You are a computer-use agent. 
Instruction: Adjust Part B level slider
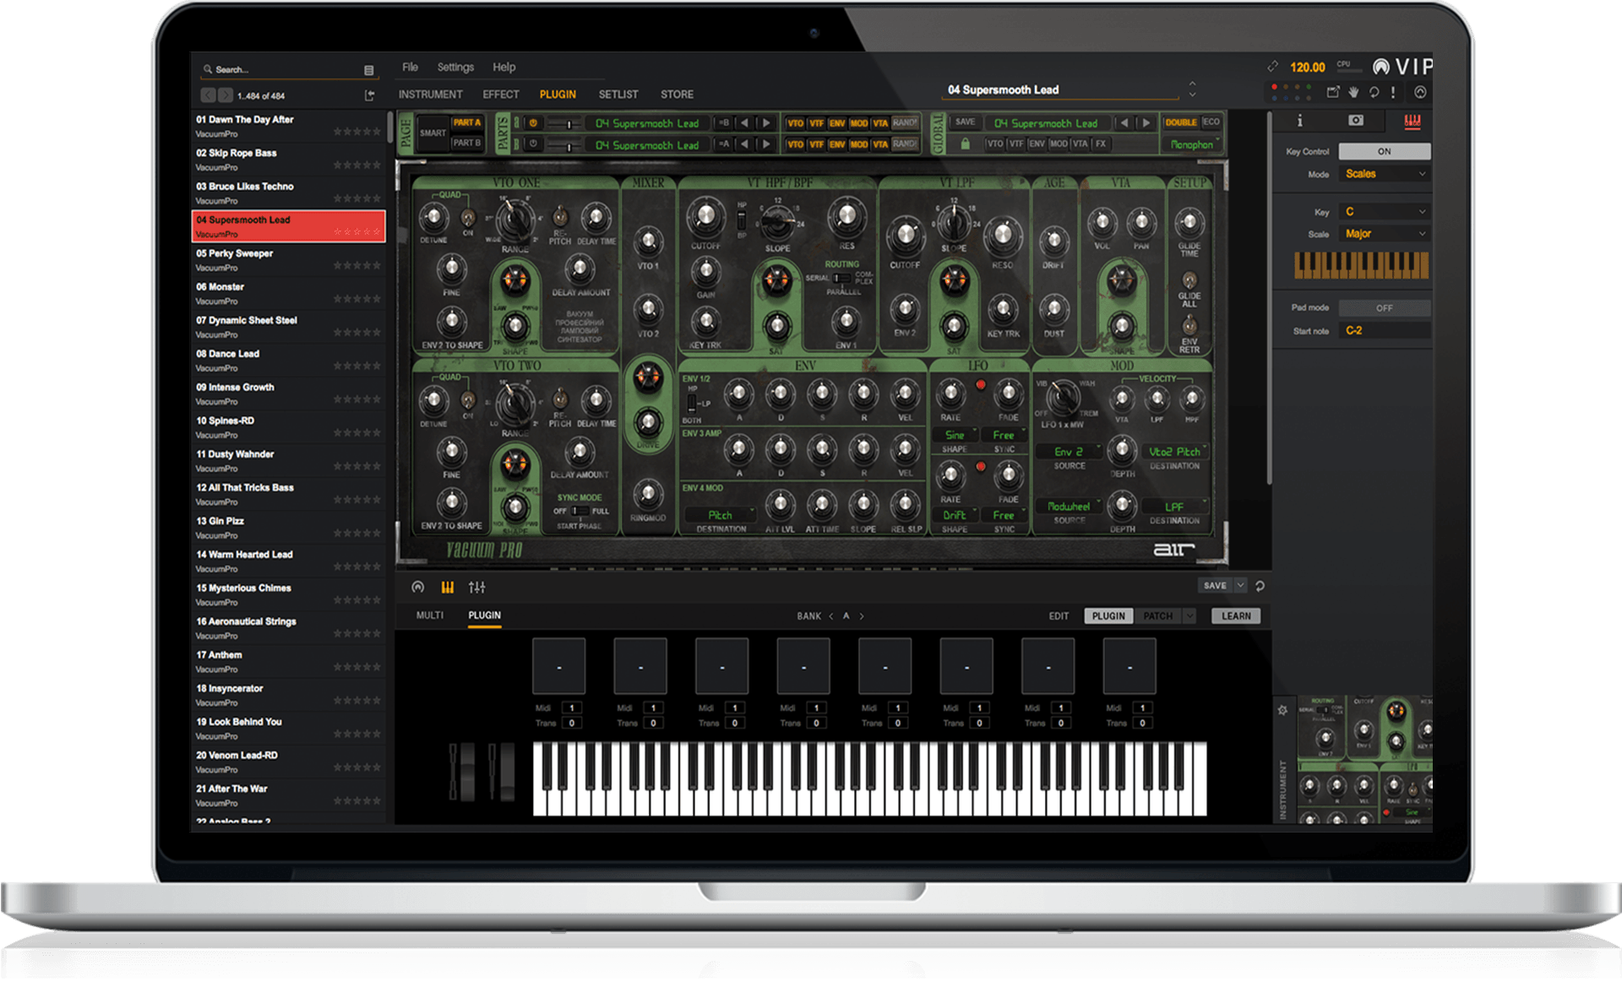coord(563,145)
